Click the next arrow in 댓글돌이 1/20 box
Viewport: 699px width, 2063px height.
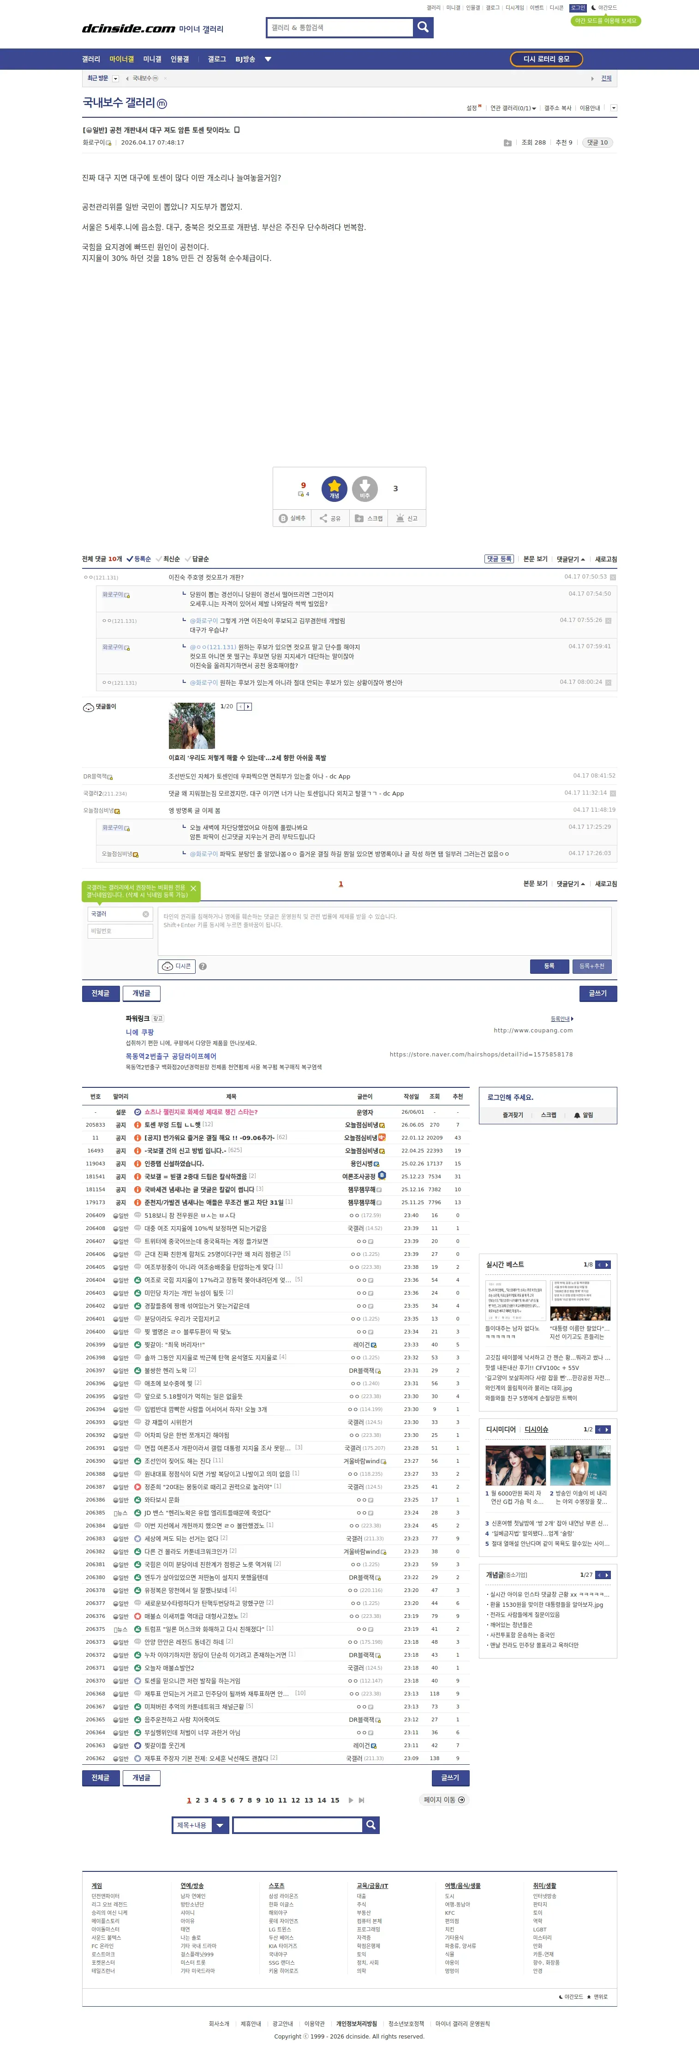248,706
